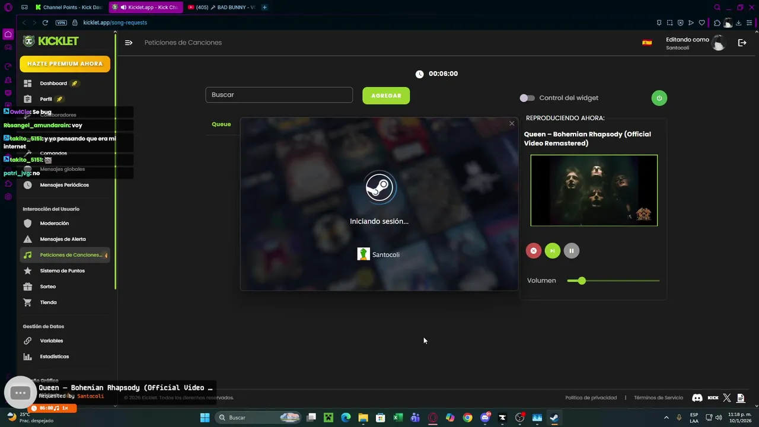Click the Opera GX logo menu
This screenshot has width=759, height=427.
pos(8,7)
